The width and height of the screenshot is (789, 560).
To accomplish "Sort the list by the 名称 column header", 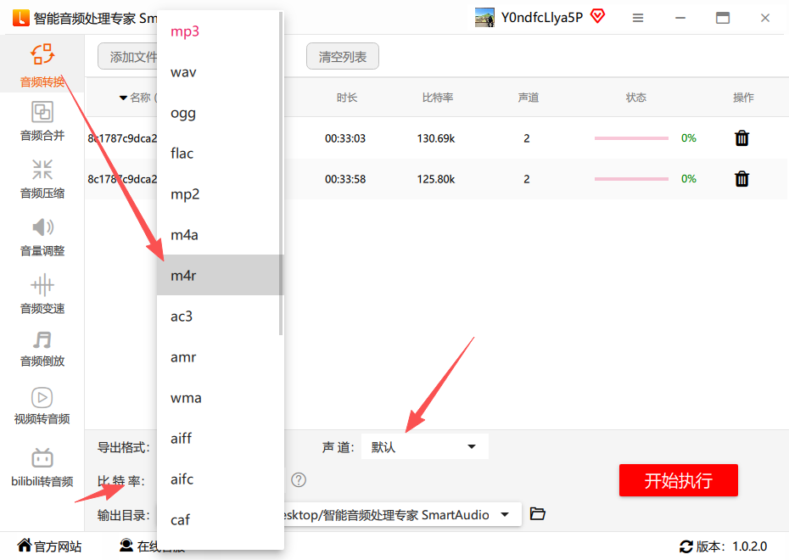I will (x=136, y=98).
